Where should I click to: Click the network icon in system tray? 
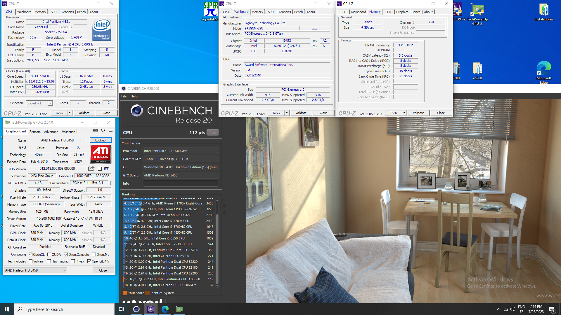click(506, 309)
